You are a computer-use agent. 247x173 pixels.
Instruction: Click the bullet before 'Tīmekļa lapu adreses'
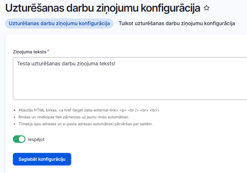point(15,124)
